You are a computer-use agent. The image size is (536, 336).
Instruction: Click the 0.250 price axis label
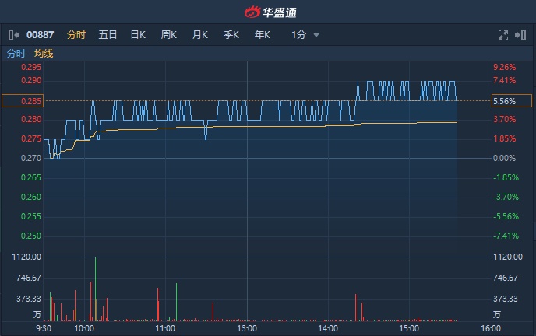pos(31,236)
